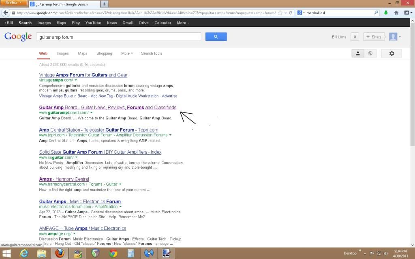Open Amp Central Station Telecaster Guitar Forum
This screenshot has height=259, width=415.
point(99,130)
